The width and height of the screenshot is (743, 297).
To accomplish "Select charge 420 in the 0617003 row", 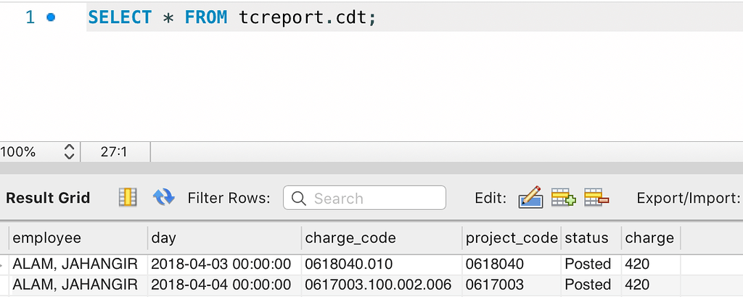I will pos(651,285).
